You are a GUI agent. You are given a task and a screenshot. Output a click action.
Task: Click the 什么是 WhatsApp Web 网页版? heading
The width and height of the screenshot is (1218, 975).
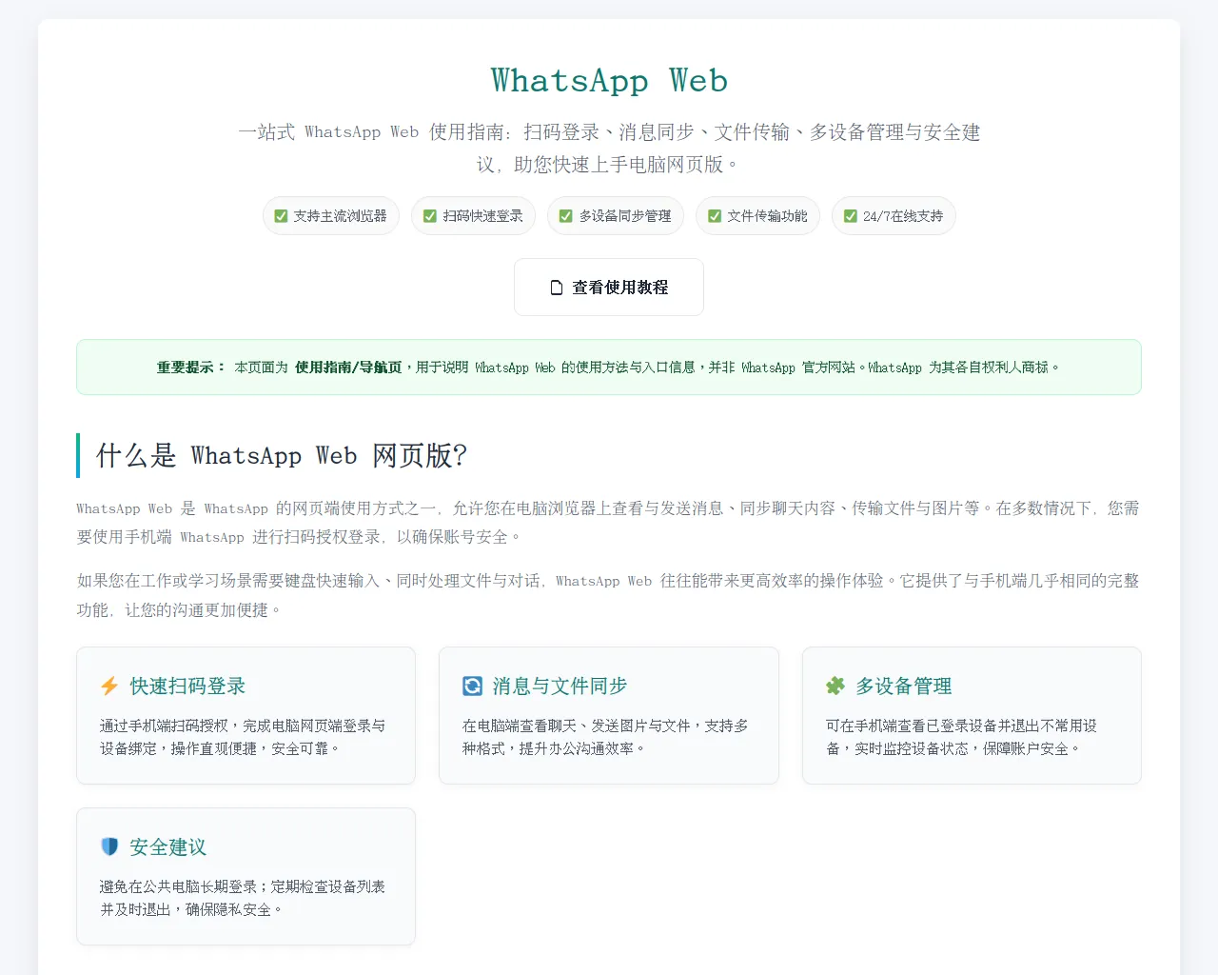coord(282,455)
